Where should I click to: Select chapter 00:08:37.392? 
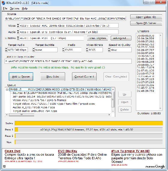(x=145, y=41)
